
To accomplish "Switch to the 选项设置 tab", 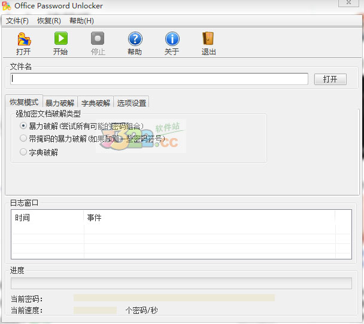I will [131, 103].
